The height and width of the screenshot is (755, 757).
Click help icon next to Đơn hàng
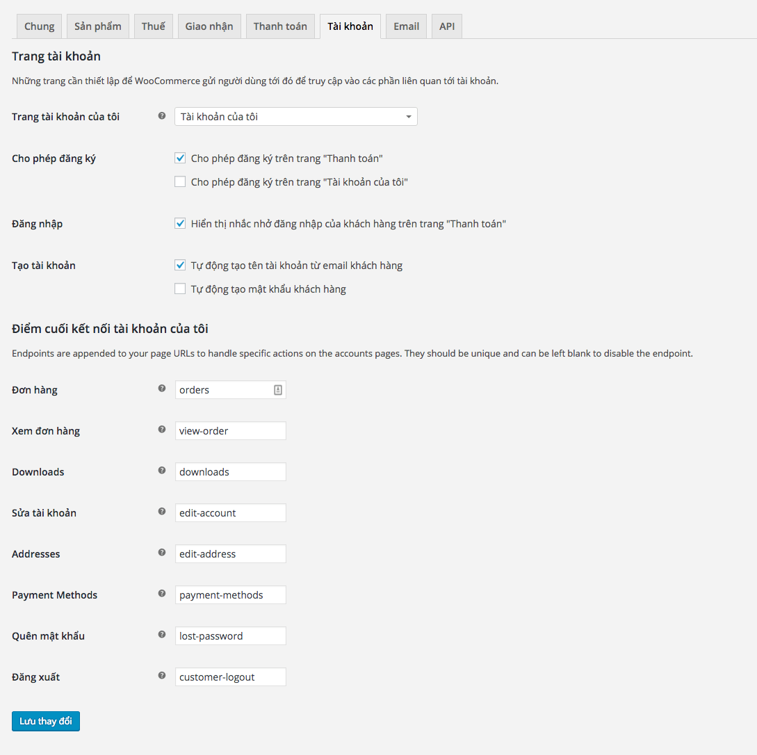coord(162,389)
